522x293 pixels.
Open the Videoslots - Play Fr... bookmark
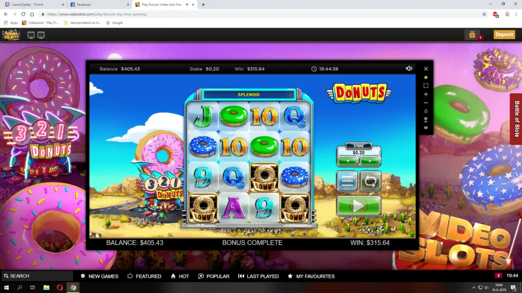click(40, 22)
